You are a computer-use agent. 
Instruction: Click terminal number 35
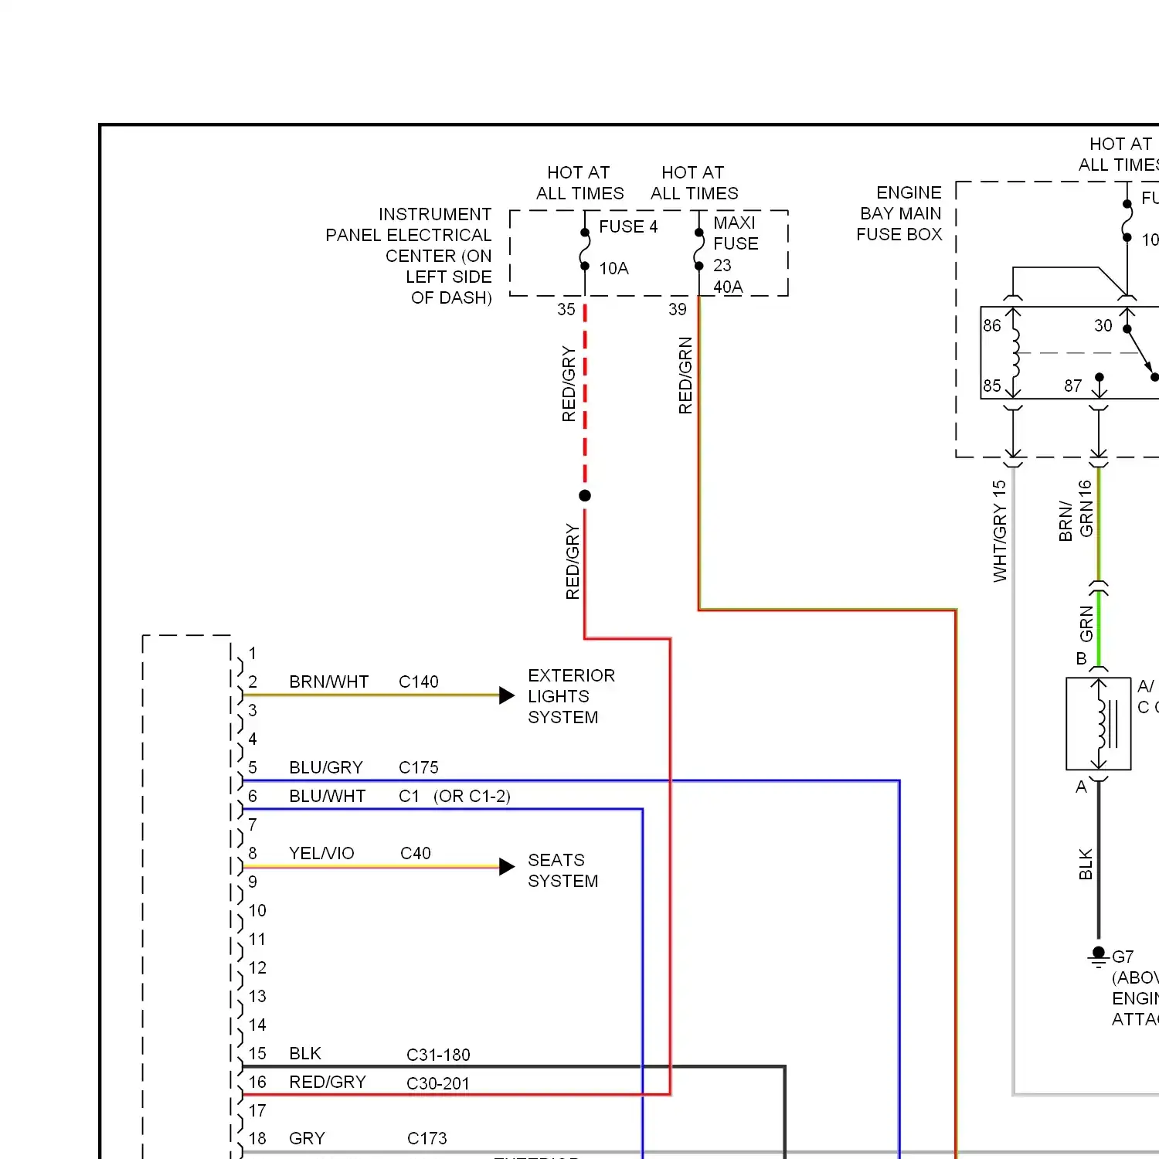(x=566, y=309)
